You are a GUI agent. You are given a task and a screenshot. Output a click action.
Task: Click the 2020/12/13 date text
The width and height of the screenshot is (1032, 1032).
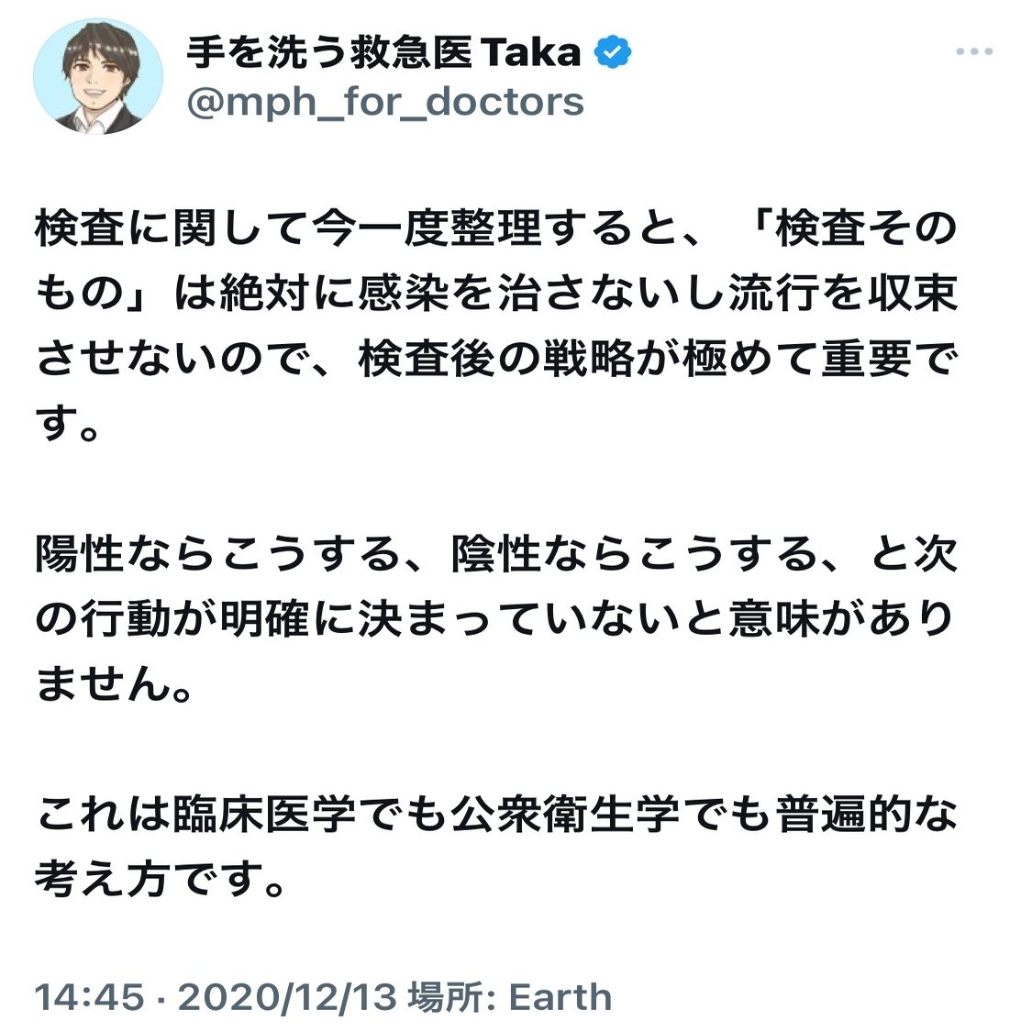(x=288, y=997)
